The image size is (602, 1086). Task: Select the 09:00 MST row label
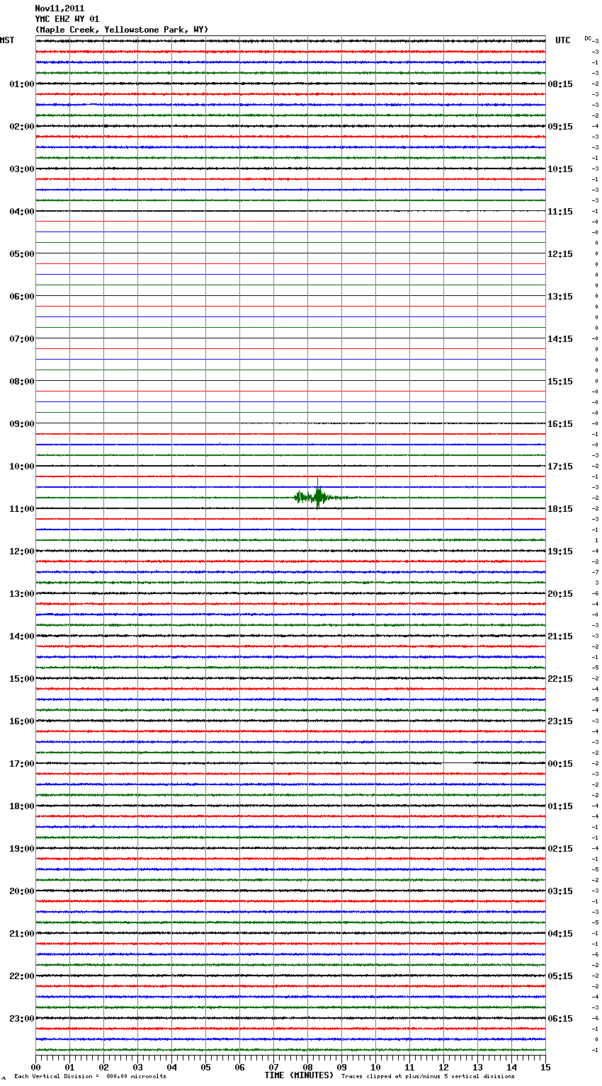pos(22,424)
